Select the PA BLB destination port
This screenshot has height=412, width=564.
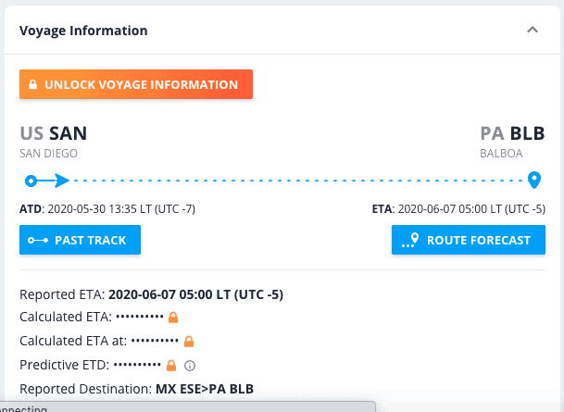512,133
